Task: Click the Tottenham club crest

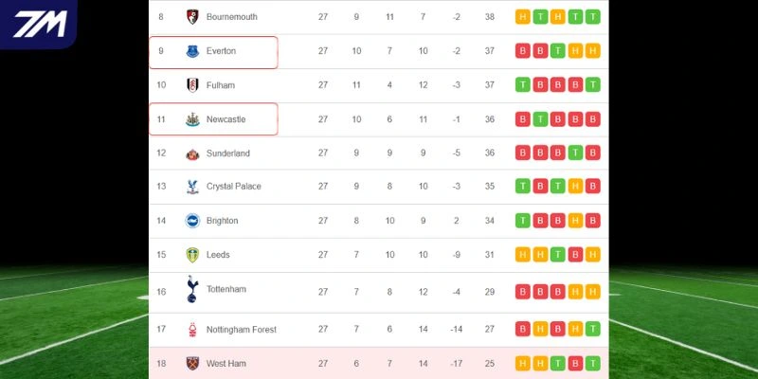Action: pos(192,289)
